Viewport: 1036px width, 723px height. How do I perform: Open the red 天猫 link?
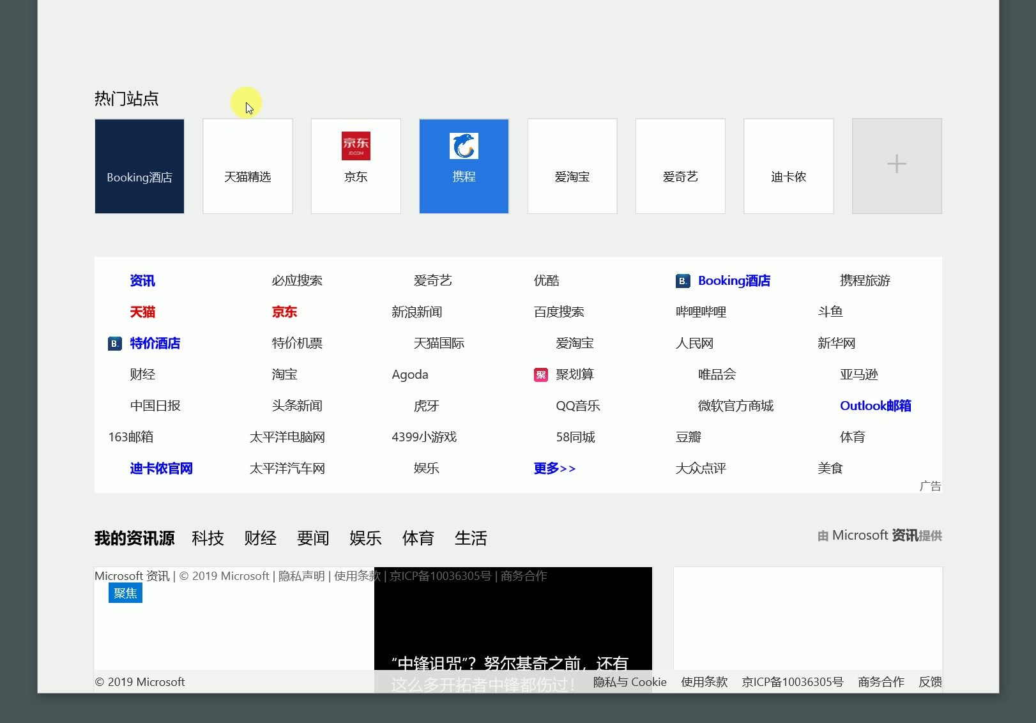coord(142,312)
